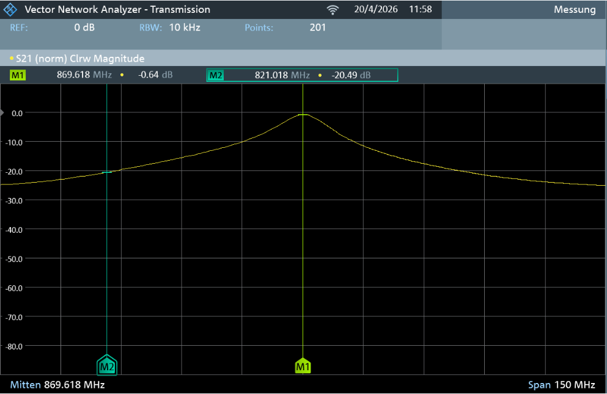Image resolution: width=607 pixels, height=394 pixels.
Task: Click the date 20/4/2026
Action: point(376,9)
